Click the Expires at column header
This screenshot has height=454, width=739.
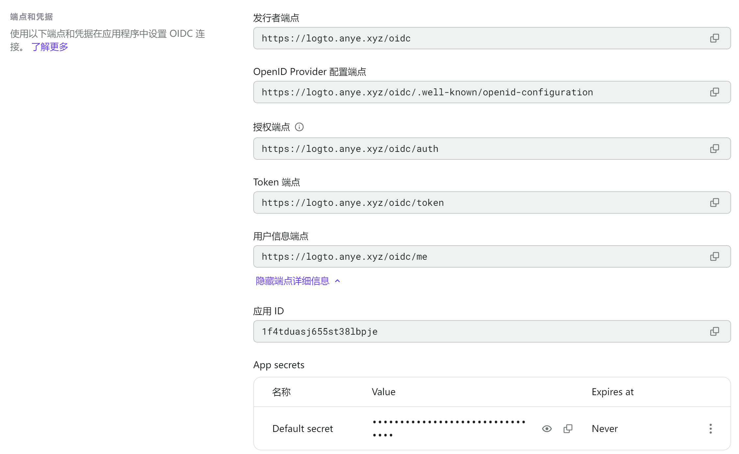click(x=612, y=392)
